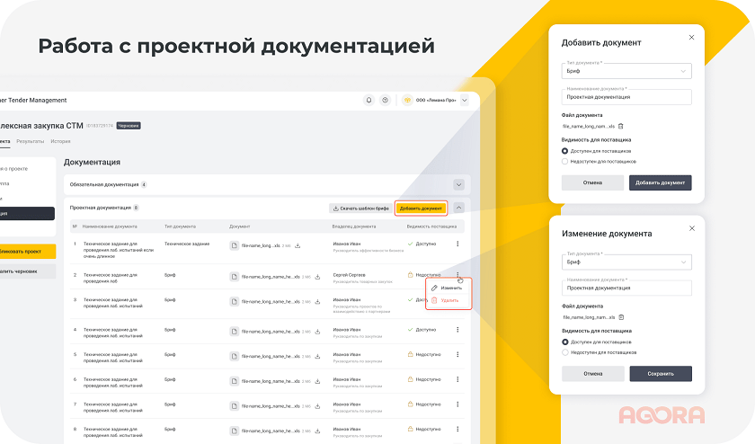The height and width of the screenshot is (444, 755).
Task: Switch to the История tab
Action: point(61,142)
